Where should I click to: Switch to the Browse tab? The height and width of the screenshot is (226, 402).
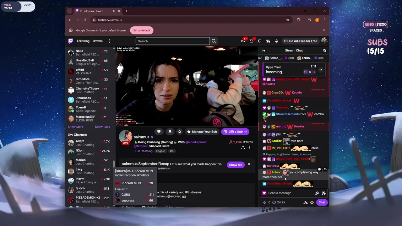pos(98,41)
